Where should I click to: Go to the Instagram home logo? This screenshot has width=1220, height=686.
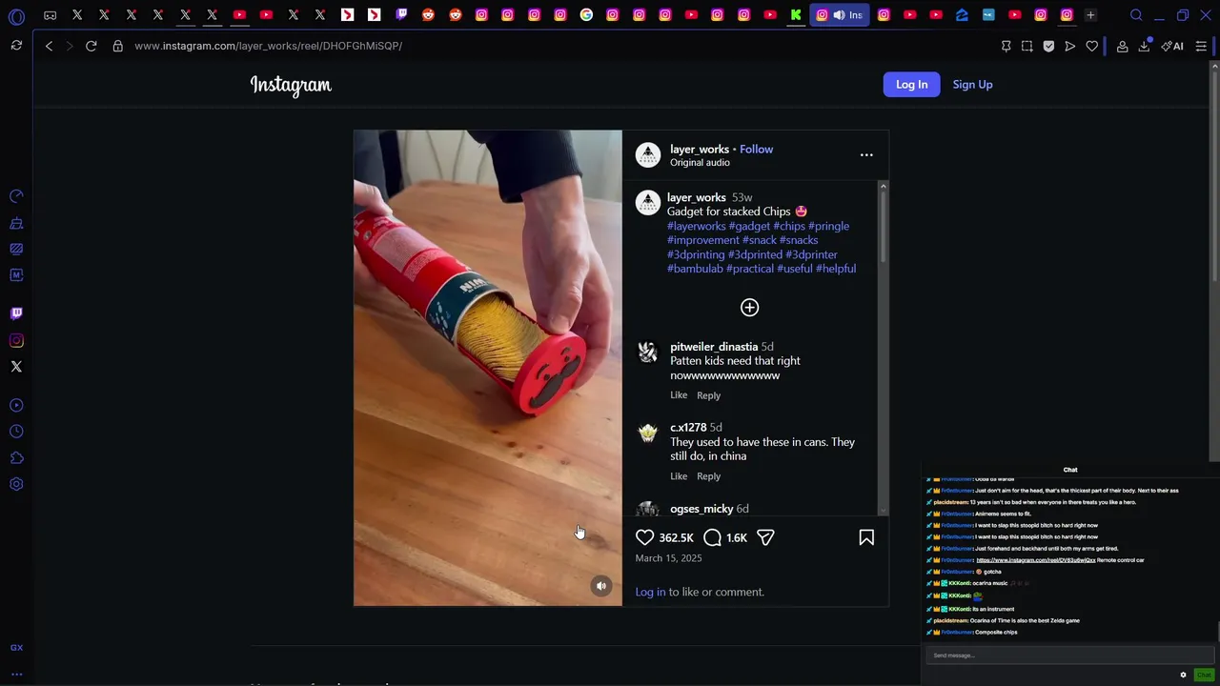pyautogui.click(x=291, y=85)
